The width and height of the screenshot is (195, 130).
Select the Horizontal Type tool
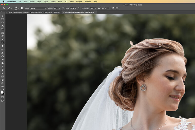3,70
